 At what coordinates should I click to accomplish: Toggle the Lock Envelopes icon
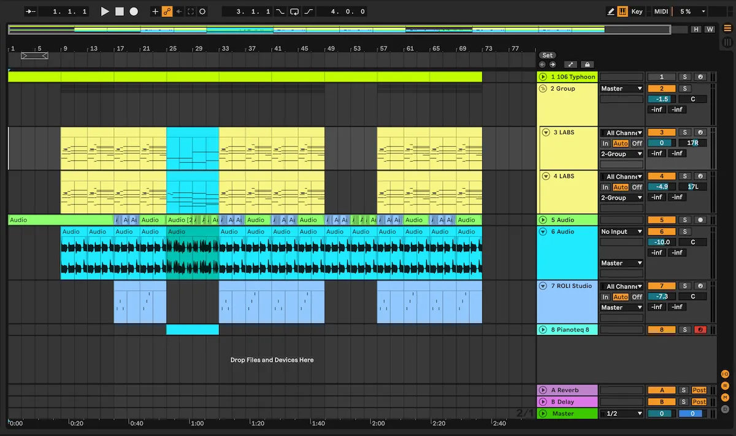pos(587,64)
